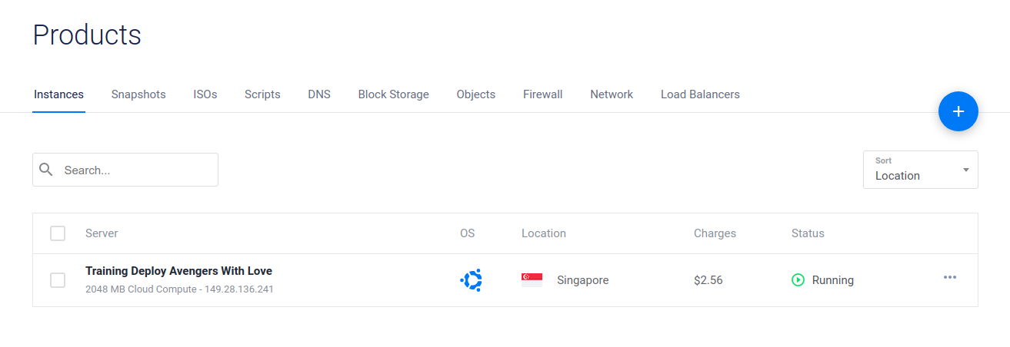Screen dimensions: 1010x347
Task: Open the three-dot server actions menu
Action: [950, 277]
